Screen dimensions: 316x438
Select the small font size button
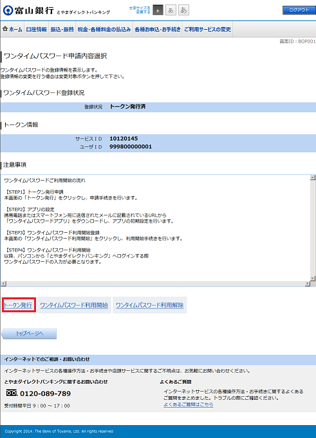(x=158, y=10)
